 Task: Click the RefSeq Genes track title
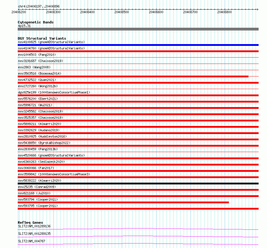(x=30, y=223)
